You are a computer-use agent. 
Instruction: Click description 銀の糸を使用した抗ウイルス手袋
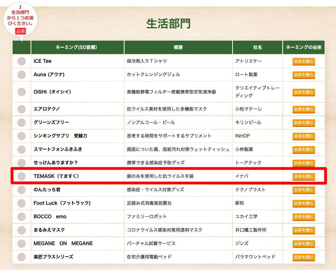click(x=160, y=176)
